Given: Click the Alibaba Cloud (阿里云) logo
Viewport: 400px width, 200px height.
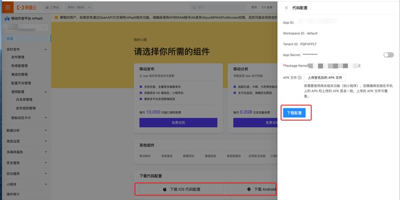Looking at the screenshot, I should click(x=27, y=7).
